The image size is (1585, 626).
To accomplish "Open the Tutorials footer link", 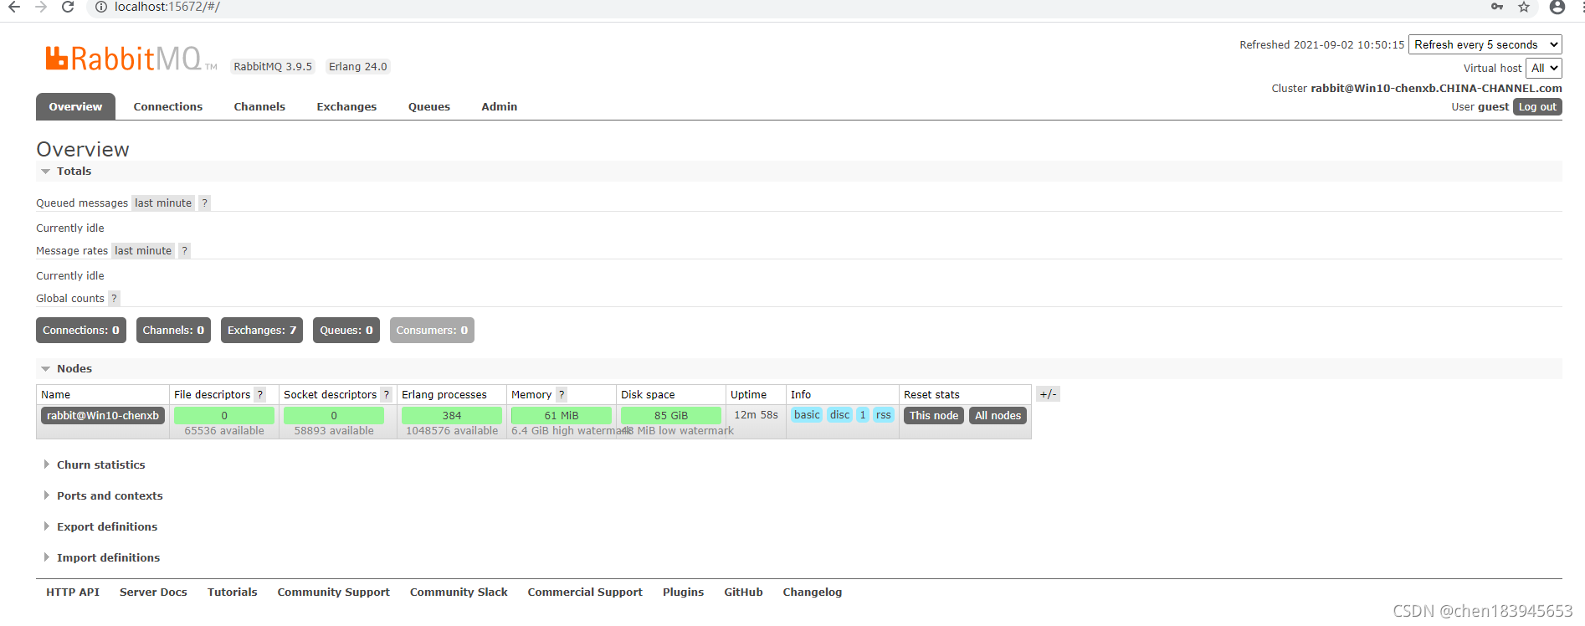I will click(x=233, y=592).
